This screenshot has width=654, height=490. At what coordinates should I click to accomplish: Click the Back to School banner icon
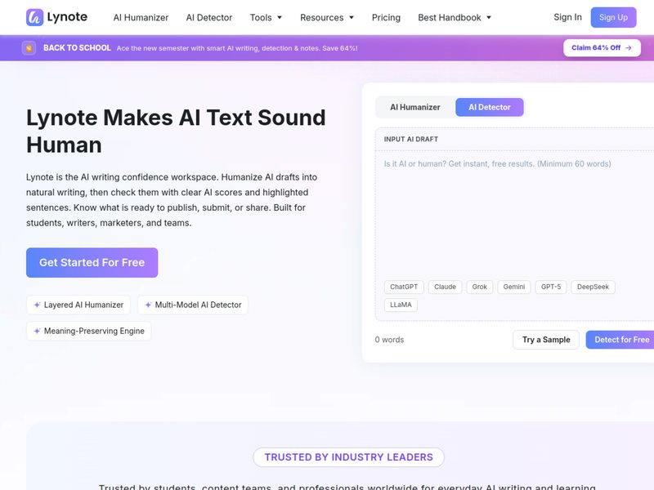29,48
